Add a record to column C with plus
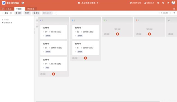Screen dimensions: 177x102 (118, 34)
